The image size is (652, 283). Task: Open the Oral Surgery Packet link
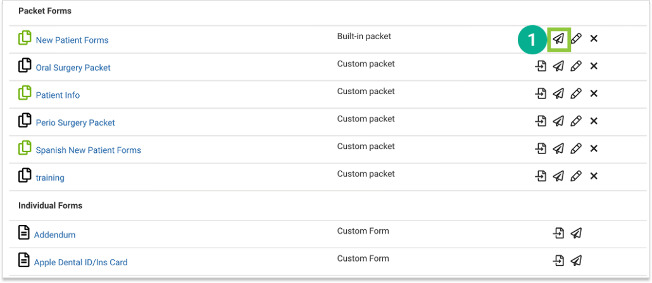click(73, 68)
